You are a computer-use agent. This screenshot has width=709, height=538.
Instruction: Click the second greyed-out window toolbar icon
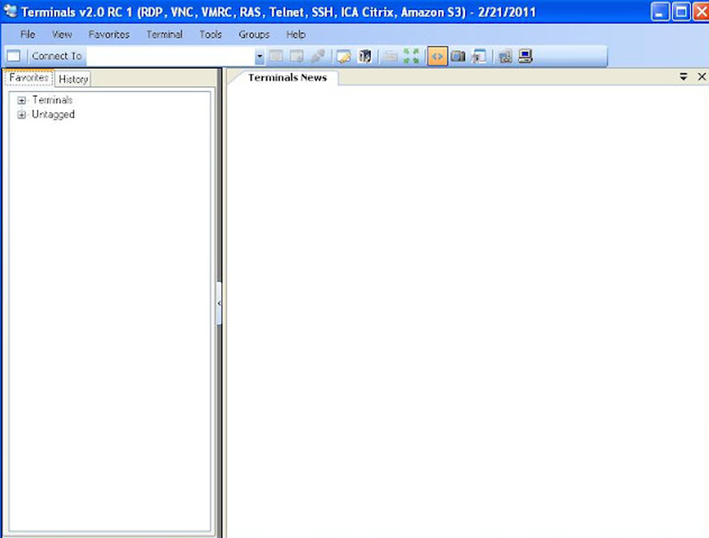click(x=297, y=57)
